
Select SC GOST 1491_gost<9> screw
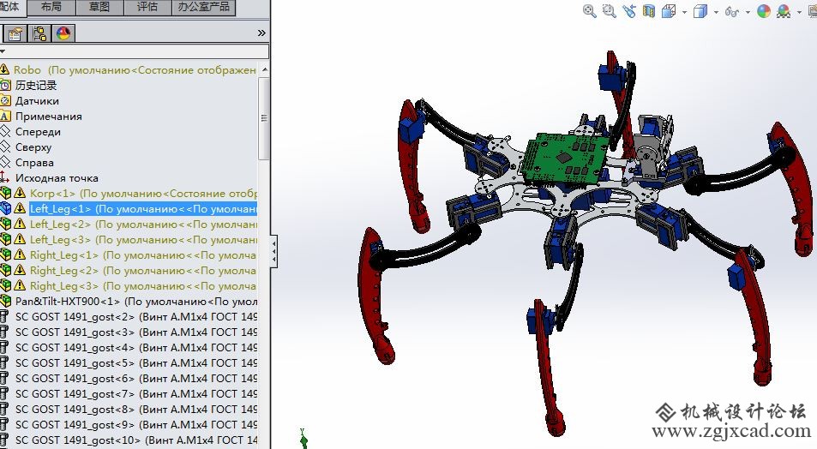[135, 424]
